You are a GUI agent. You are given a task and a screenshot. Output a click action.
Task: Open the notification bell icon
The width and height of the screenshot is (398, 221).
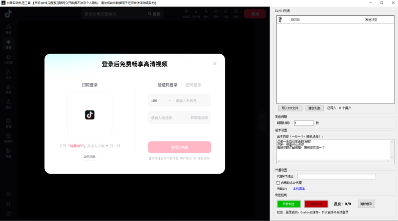[x=216, y=13]
